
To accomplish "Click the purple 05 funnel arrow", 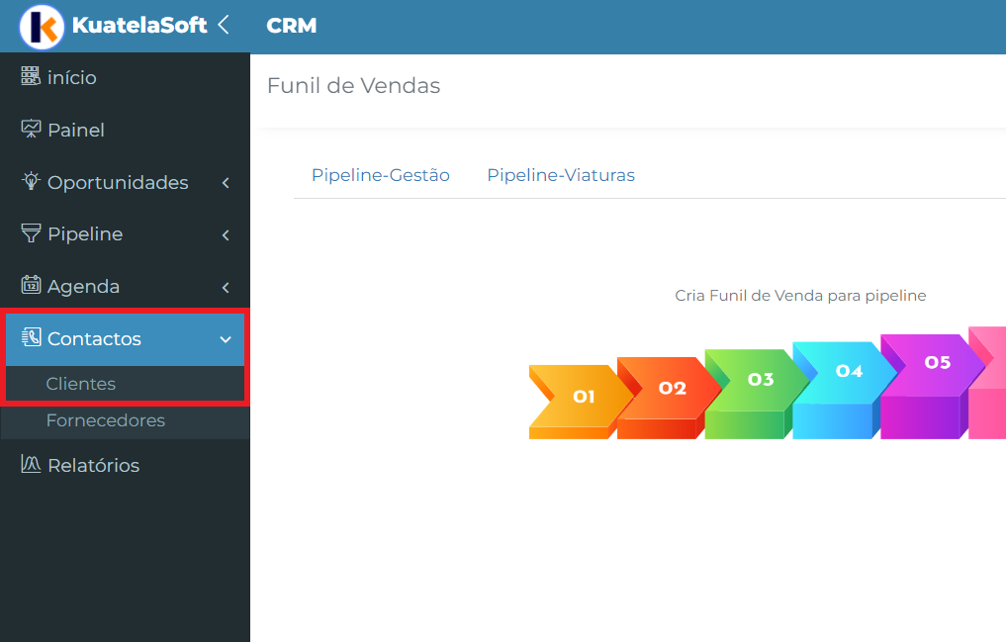I will point(929,386).
